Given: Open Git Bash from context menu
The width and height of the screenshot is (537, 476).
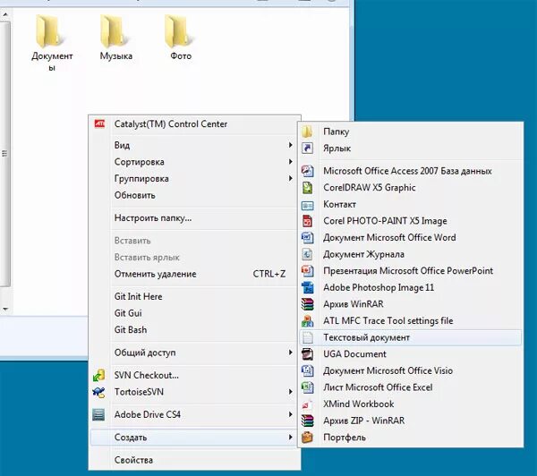Looking at the screenshot, I should 194,330.
